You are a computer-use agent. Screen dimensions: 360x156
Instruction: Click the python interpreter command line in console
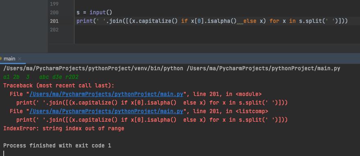172,68
